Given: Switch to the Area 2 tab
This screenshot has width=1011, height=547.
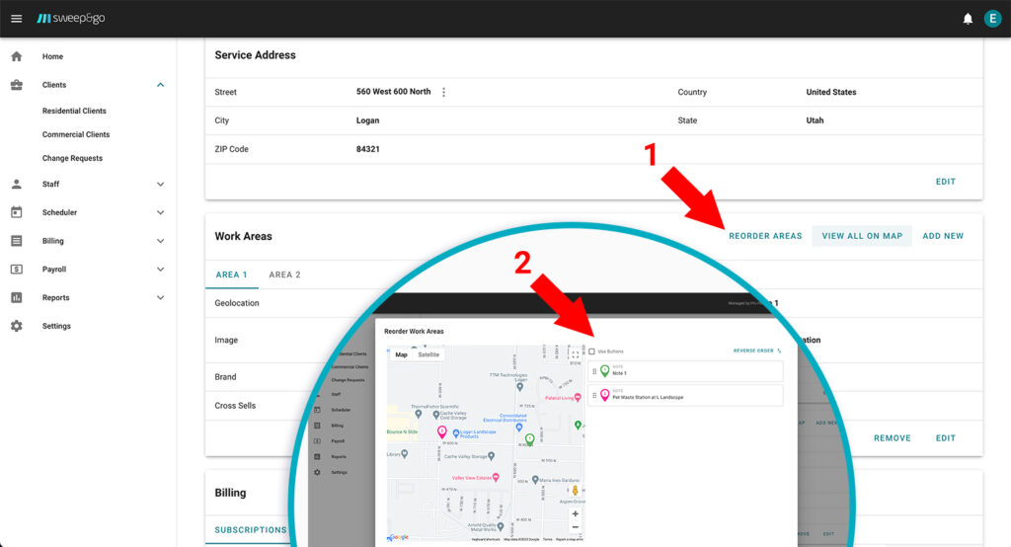Looking at the screenshot, I should click(284, 274).
